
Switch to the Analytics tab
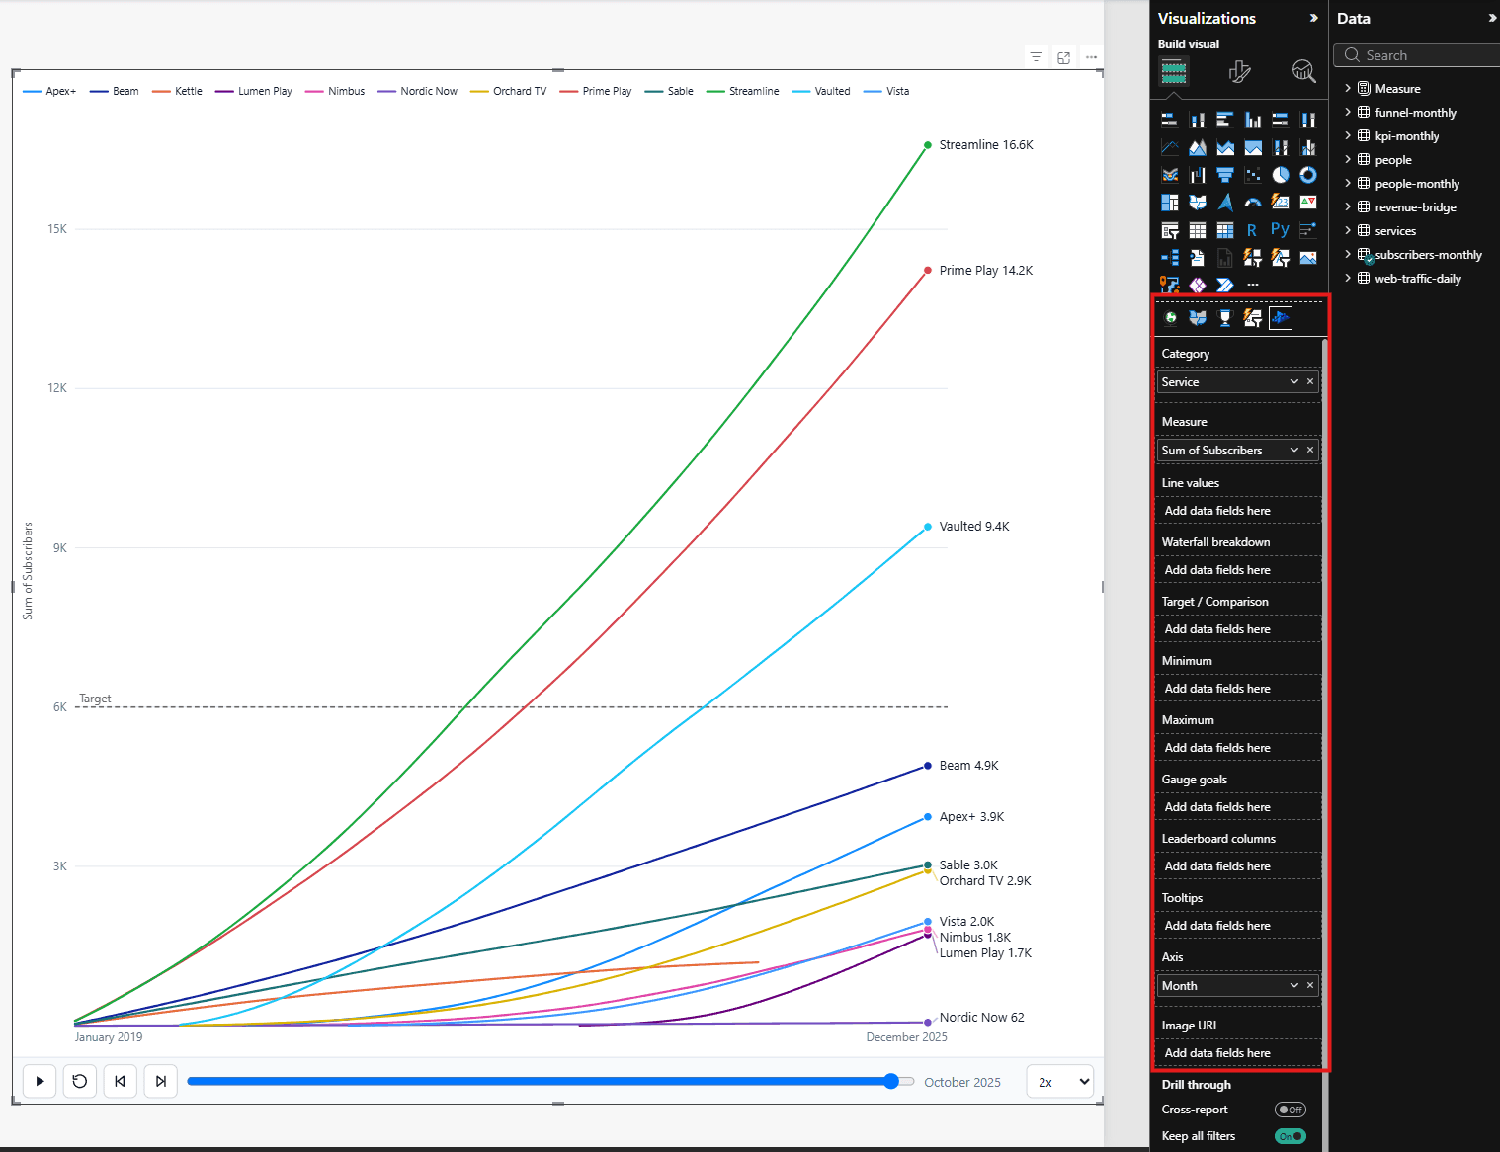[x=1304, y=71]
